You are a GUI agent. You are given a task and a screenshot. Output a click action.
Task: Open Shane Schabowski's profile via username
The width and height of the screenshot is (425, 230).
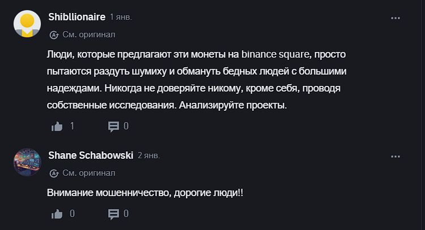tap(90, 155)
